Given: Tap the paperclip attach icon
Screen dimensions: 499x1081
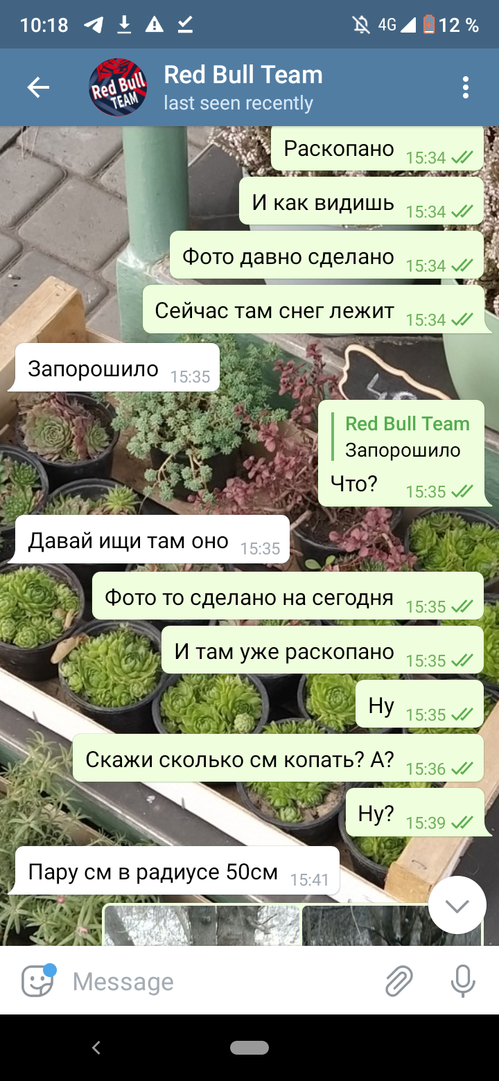Looking at the screenshot, I should [399, 981].
